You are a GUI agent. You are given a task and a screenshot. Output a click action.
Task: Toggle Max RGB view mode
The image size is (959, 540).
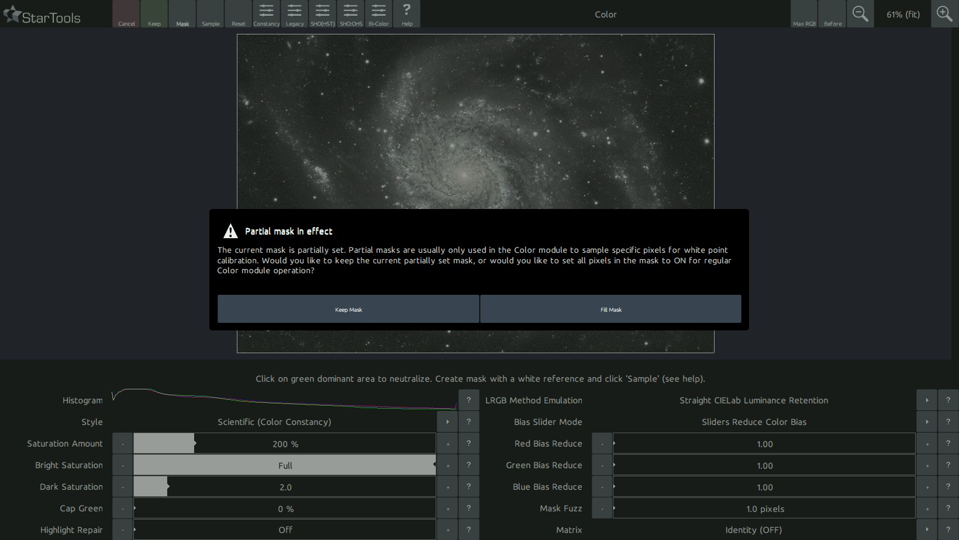click(x=803, y=14)
